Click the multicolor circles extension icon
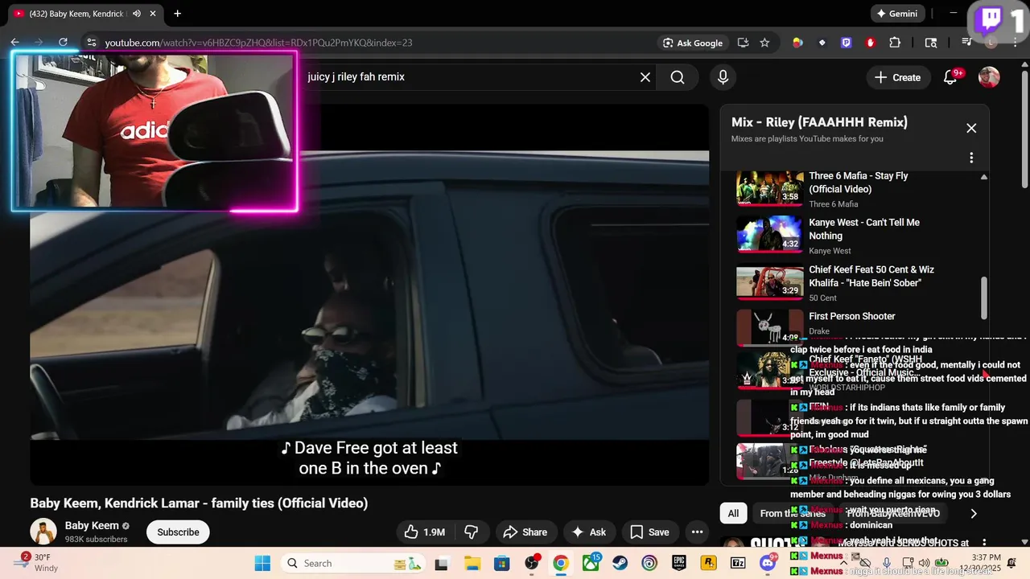 coord(797,43)
